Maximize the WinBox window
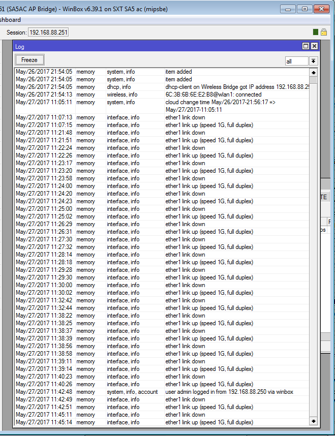This screenshot has height=436, width=335. pyautogui.click(x=304, y=9)
